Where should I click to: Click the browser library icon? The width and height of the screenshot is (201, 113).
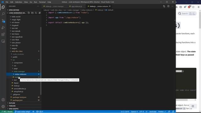(x=177, y=7)
